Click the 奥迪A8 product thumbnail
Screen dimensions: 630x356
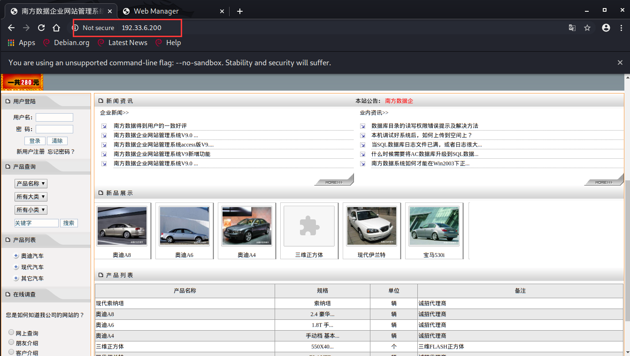point(122,226)
